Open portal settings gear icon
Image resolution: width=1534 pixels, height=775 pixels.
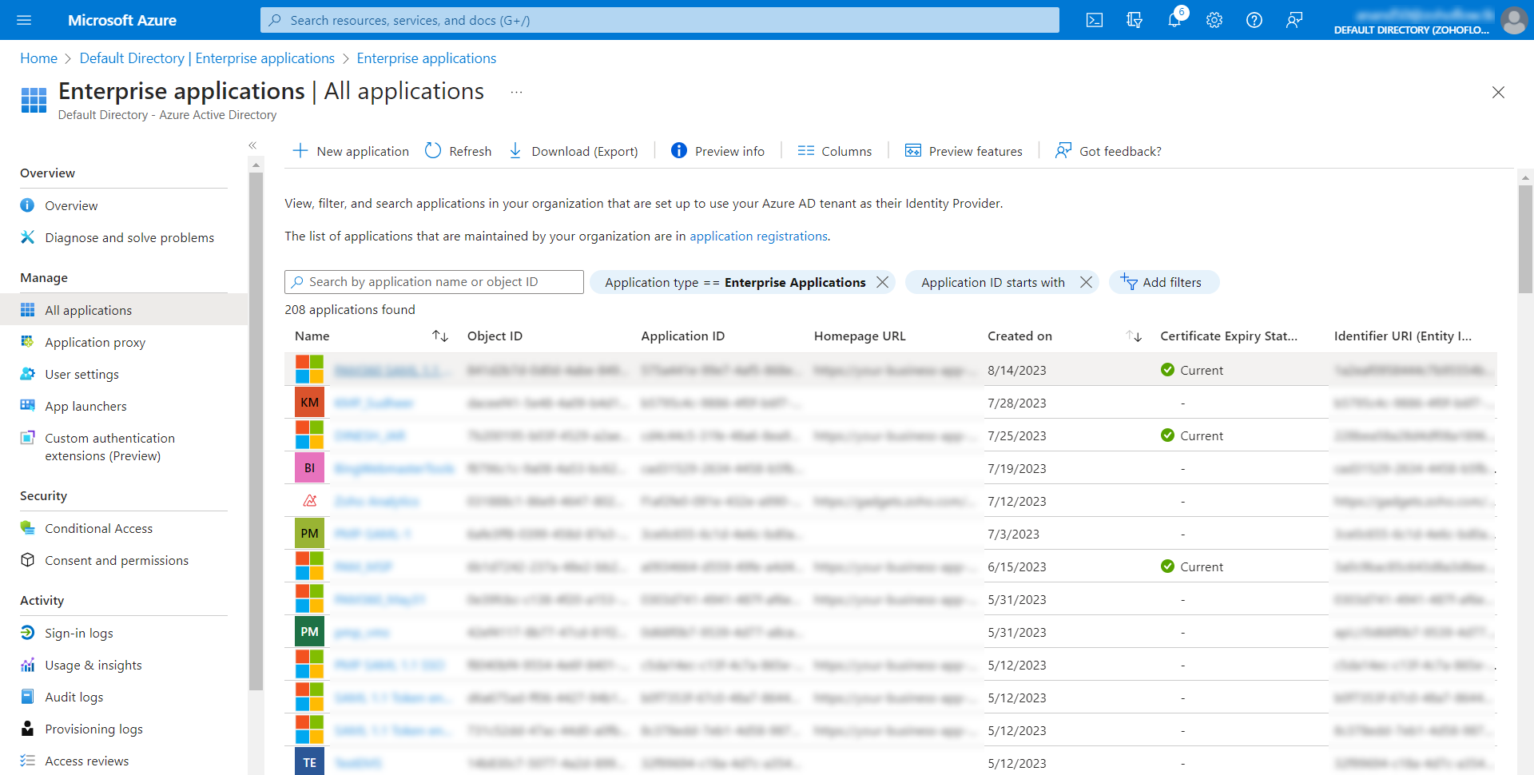tap(1214, 20)
